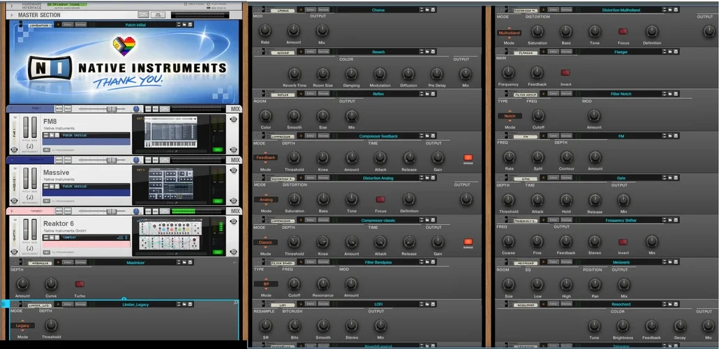Click the Devices button on Limiter_Legacy
This screenshot has width=719, height=349.
pos(80,304)
